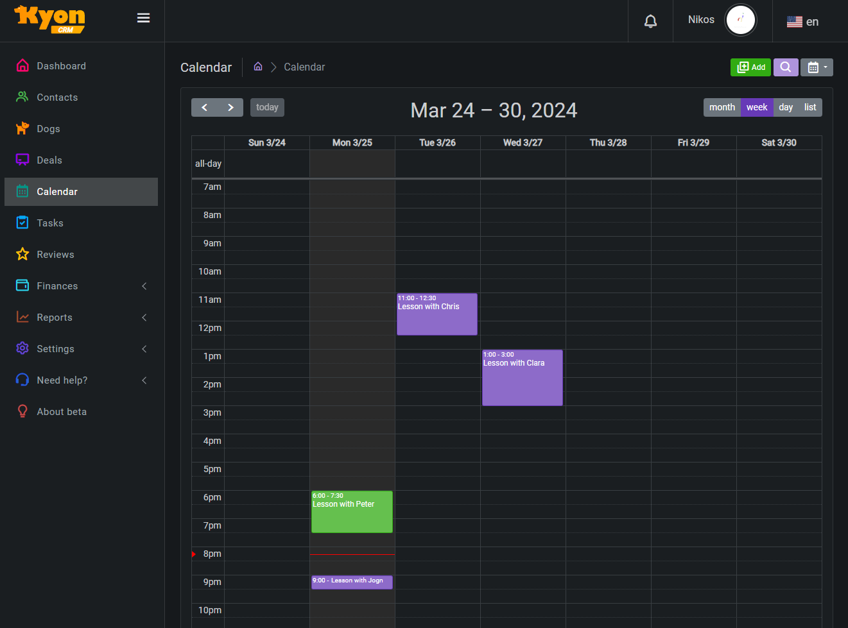Image resolution: width=848 pixels, height=628 pixels.
Task: Advance to next week with right arrow
Action: coord(230,108)
